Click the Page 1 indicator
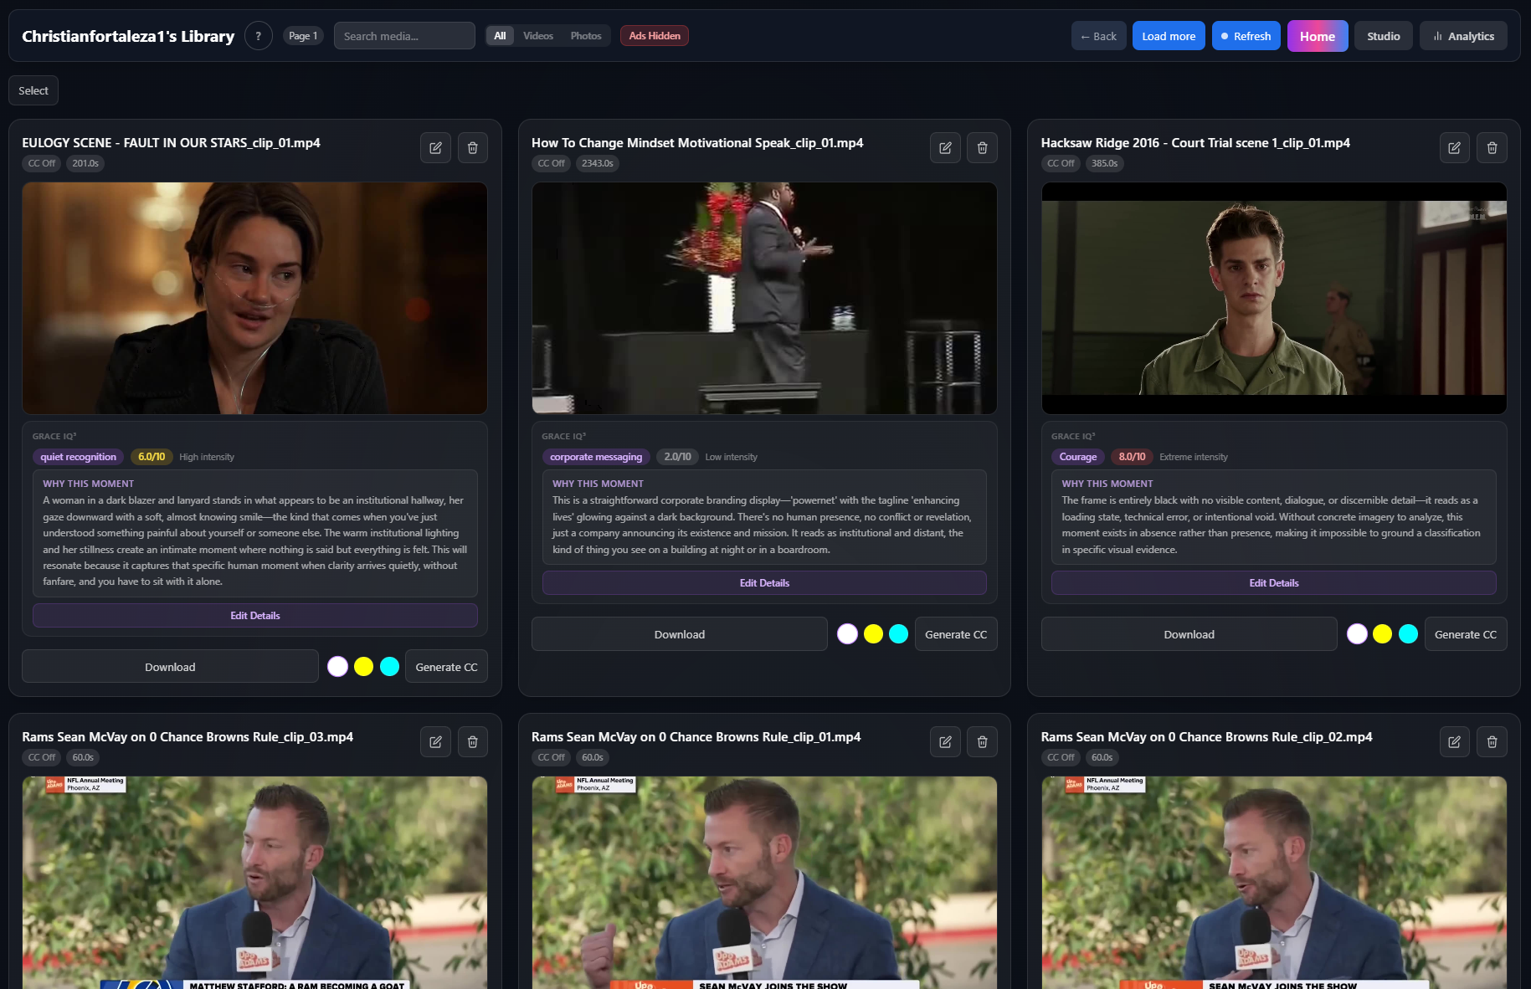 click(303, 36)
